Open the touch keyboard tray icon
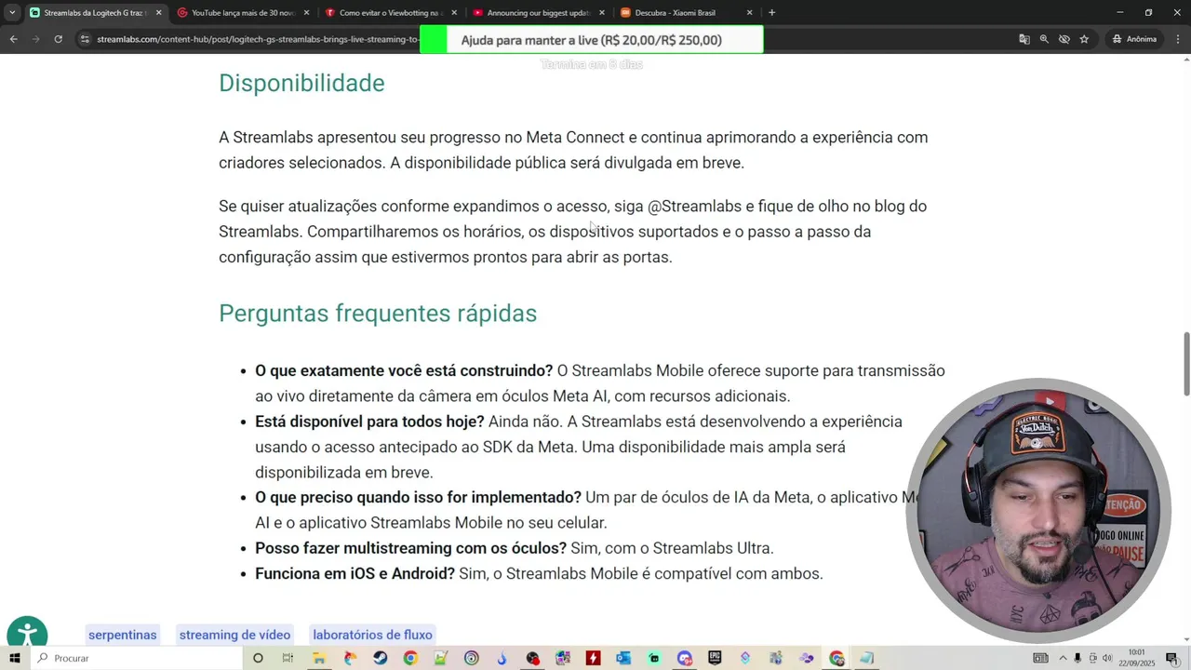Screen dimensions: 1191x670 [1040, 658]
